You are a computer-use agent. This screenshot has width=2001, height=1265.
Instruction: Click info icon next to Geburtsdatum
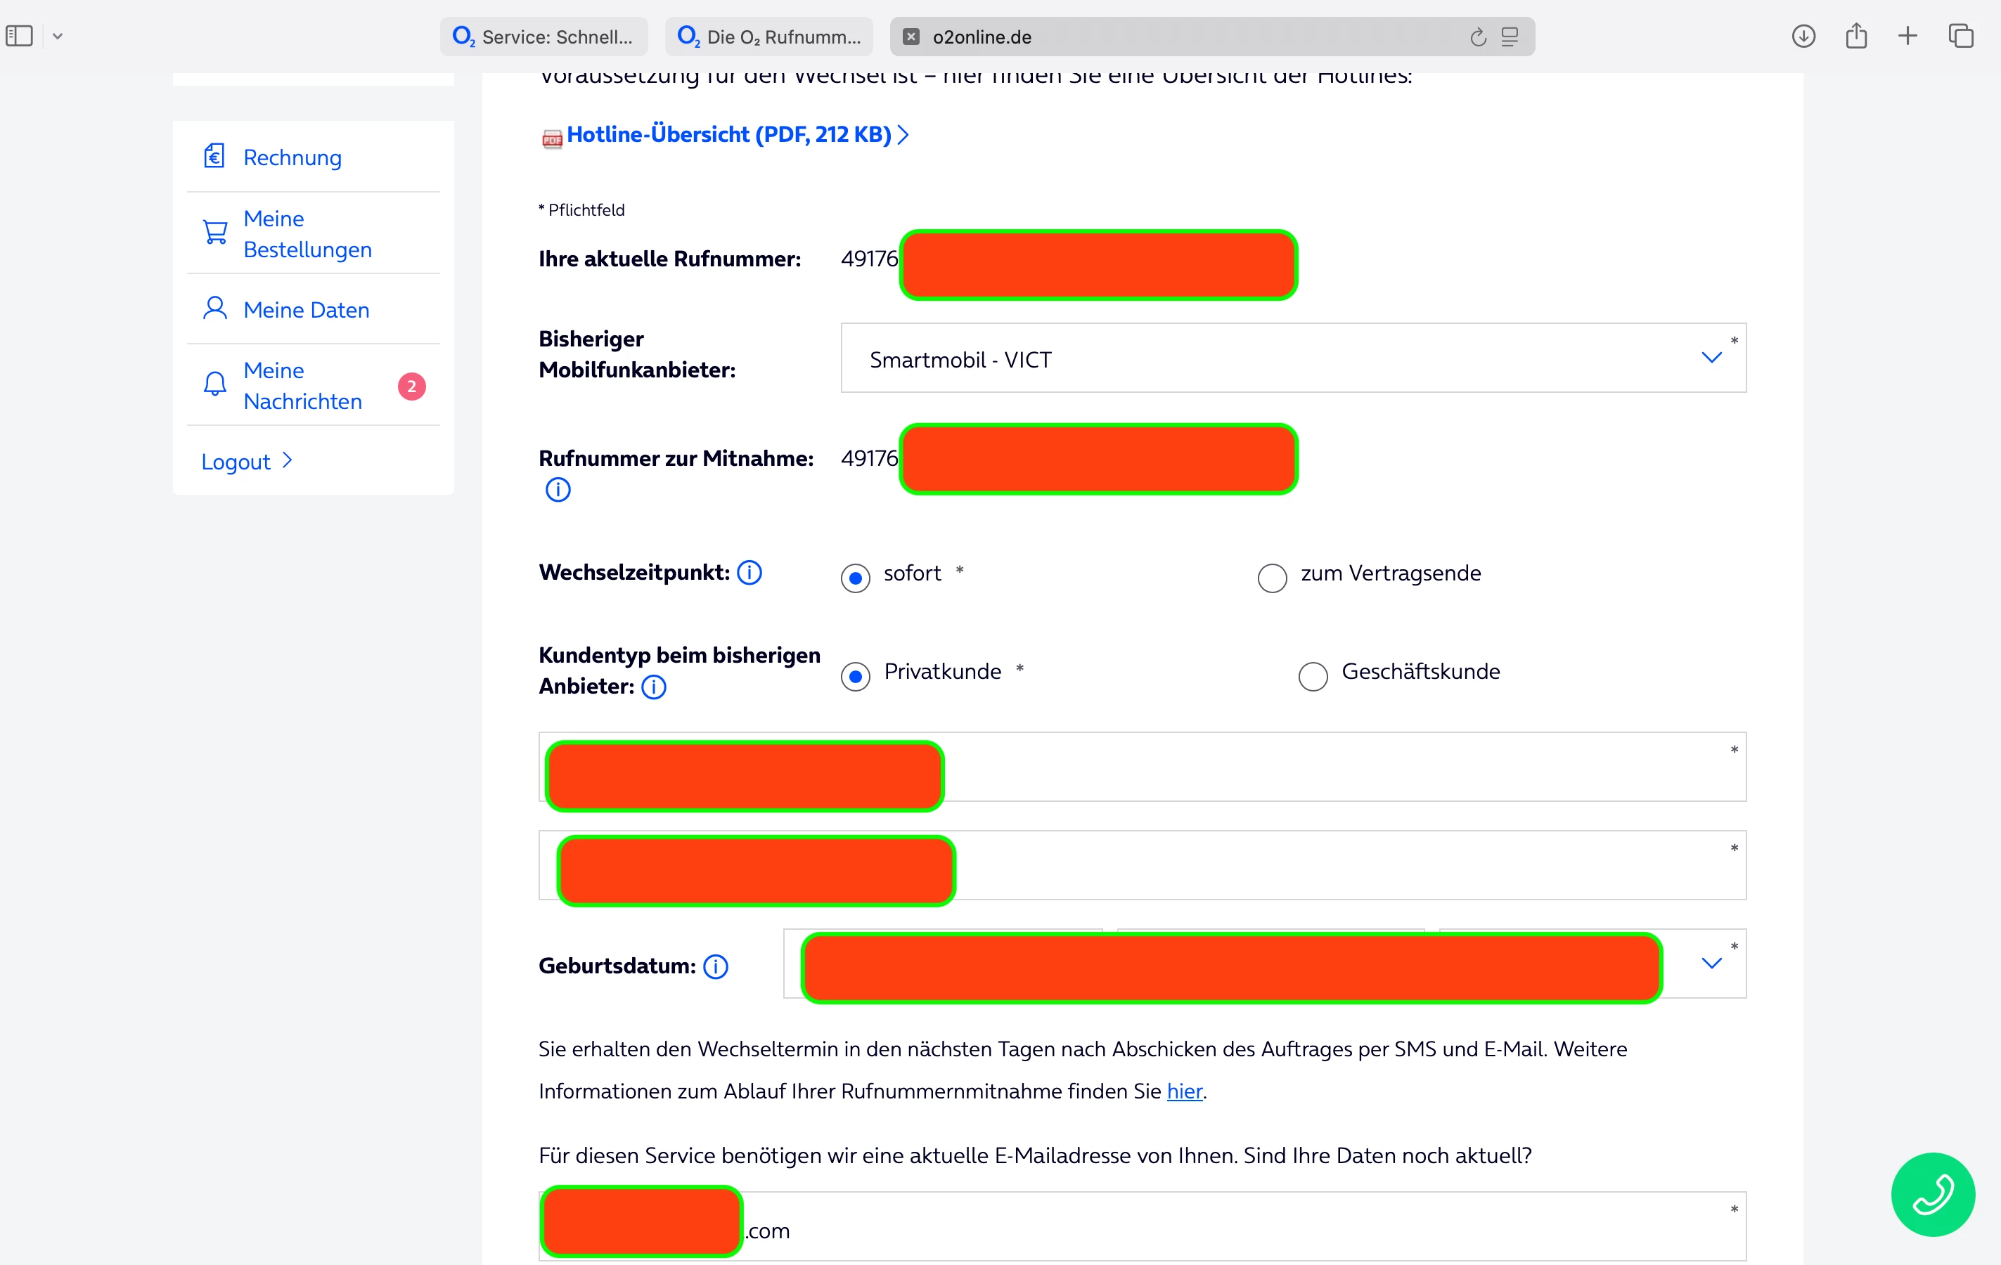(x=716, y=966)
